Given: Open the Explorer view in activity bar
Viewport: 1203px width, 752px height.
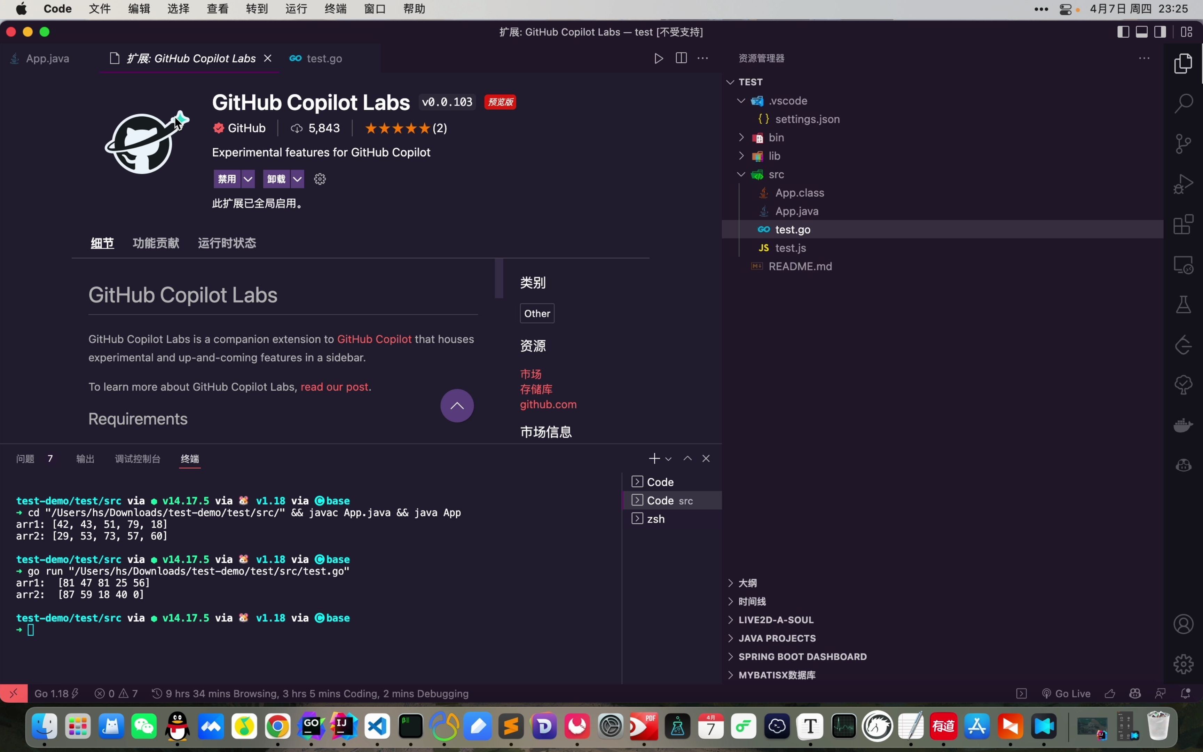Looking at the screenshot, I should (1183, 64).
